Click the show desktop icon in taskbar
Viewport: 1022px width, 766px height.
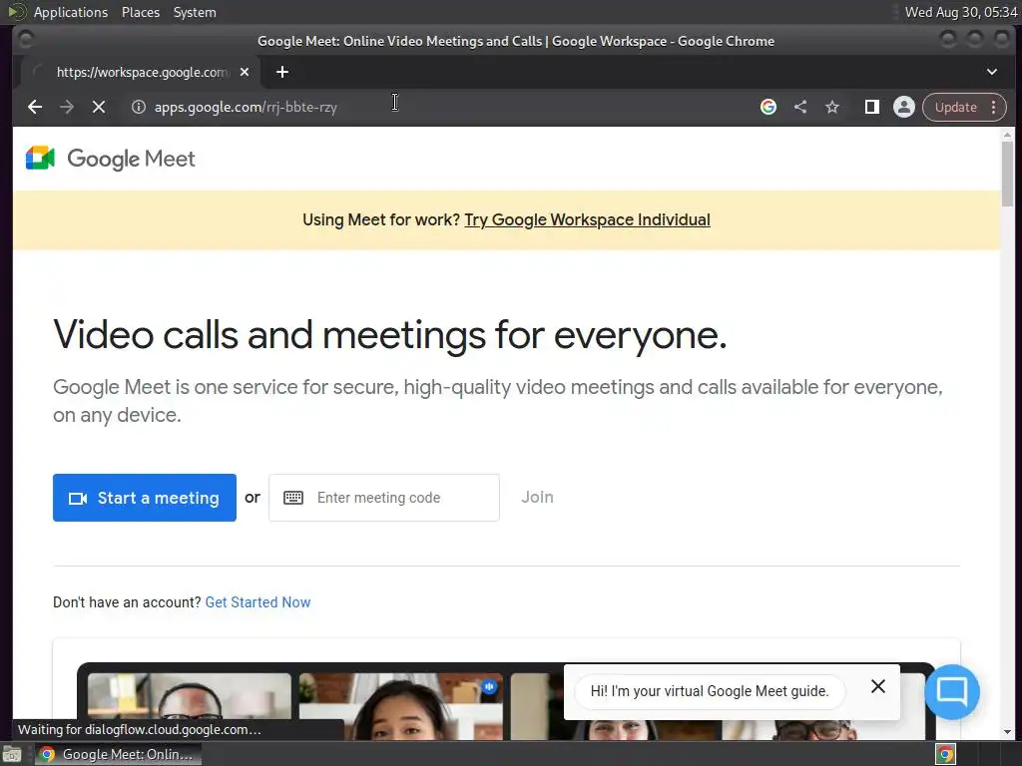pos(12,754)
